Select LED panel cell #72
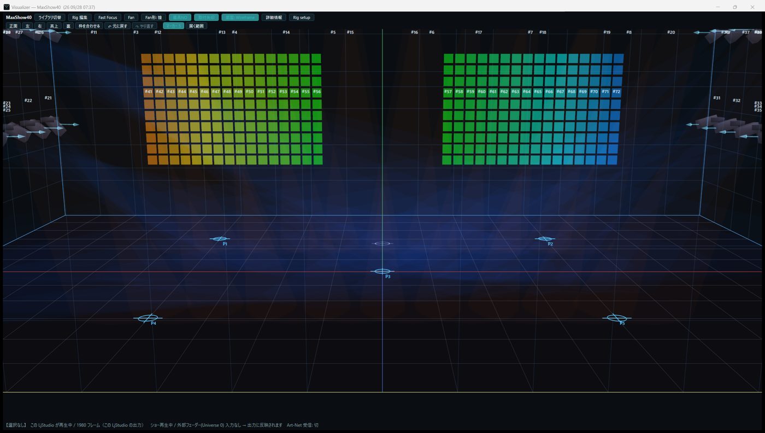The image size is (765, 433). click(x=616, y=92)
